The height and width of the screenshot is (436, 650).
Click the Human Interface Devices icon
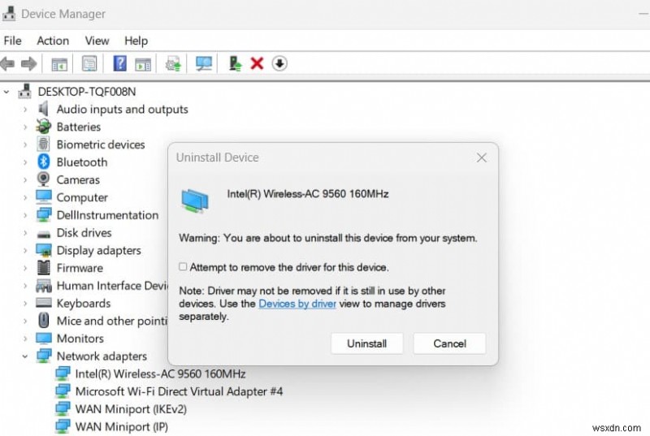(44, 286)
